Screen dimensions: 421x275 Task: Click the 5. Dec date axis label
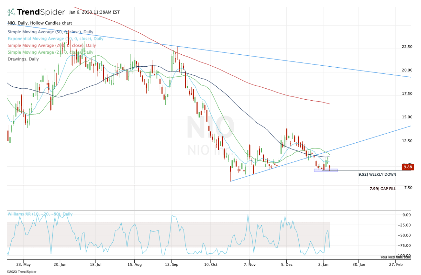(x=286, y=263)
